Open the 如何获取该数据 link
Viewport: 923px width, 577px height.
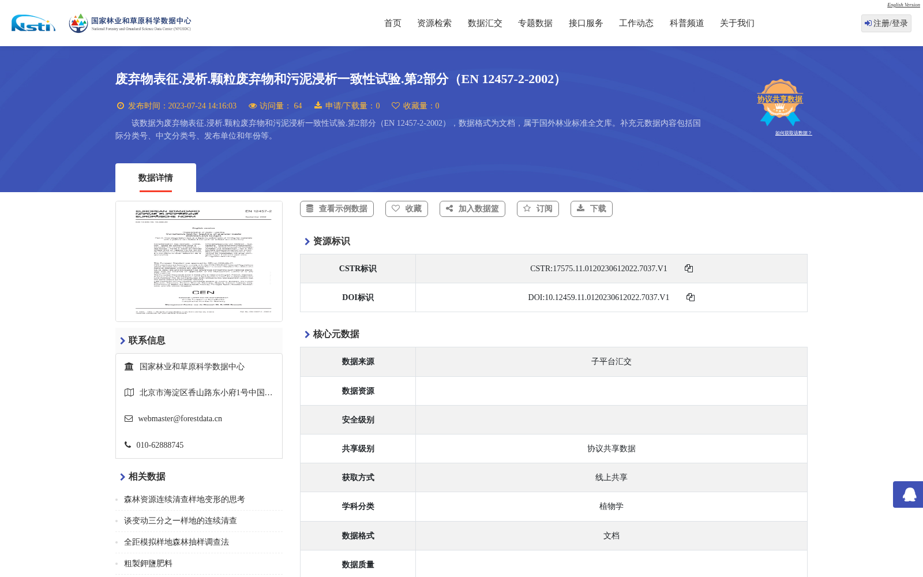tap(793, 133)
